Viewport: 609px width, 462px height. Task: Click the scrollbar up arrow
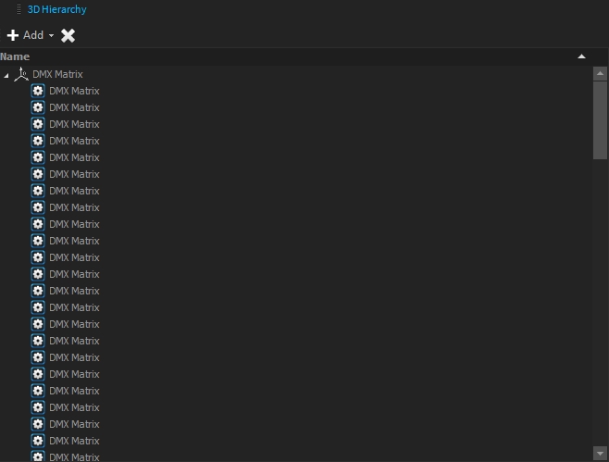coord(600,73)
